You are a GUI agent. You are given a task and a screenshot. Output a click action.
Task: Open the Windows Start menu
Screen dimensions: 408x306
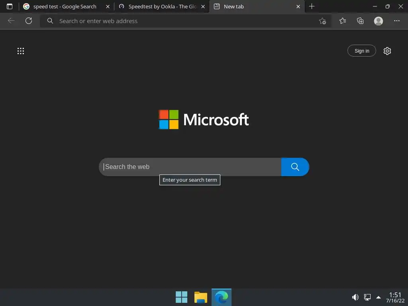click(x=181, y=297)
